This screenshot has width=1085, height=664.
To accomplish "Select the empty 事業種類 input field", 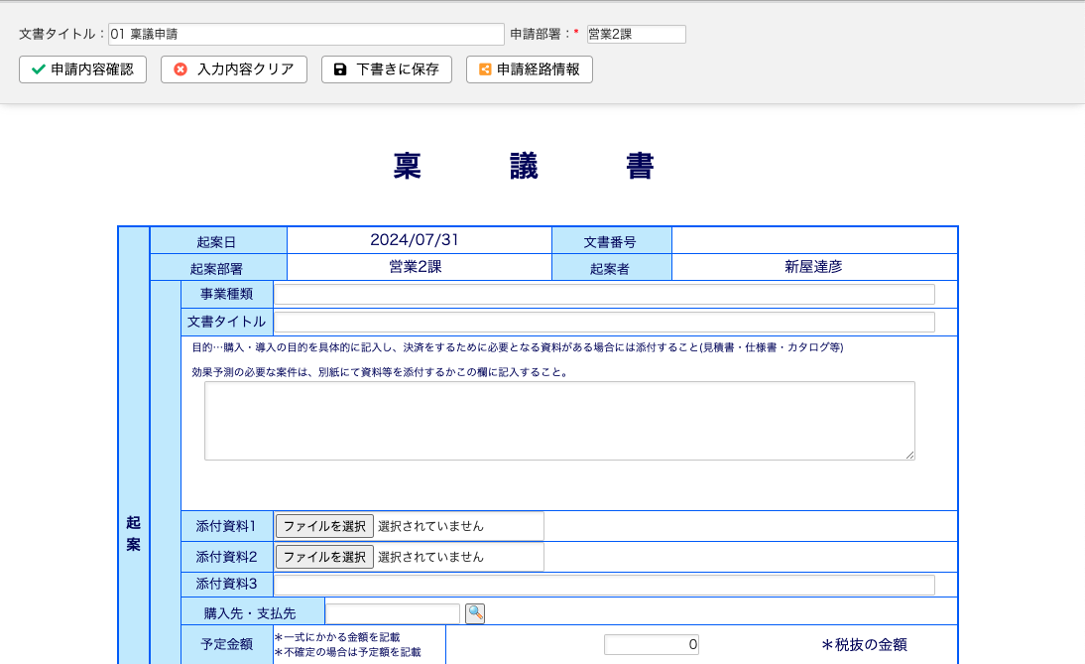I will click(605, 294).
